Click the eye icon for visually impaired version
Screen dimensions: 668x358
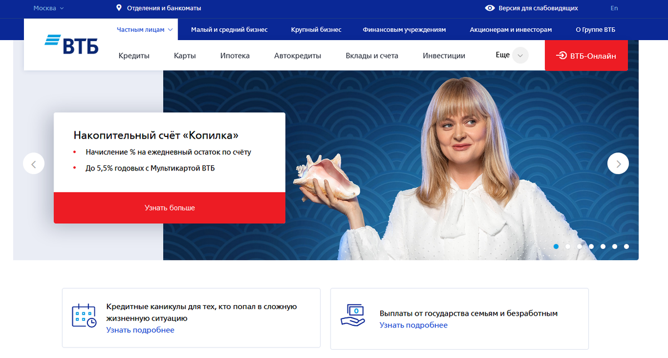tap(490, 8)
